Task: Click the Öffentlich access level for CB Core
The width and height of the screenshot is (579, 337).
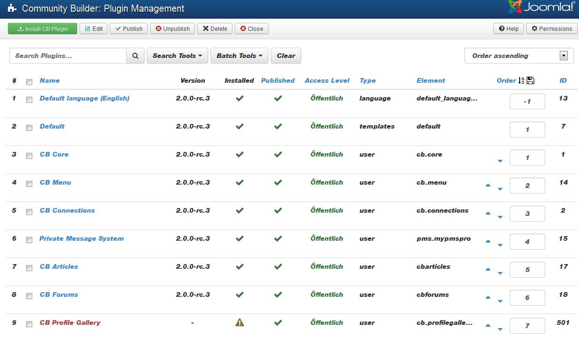Action: 327,154
